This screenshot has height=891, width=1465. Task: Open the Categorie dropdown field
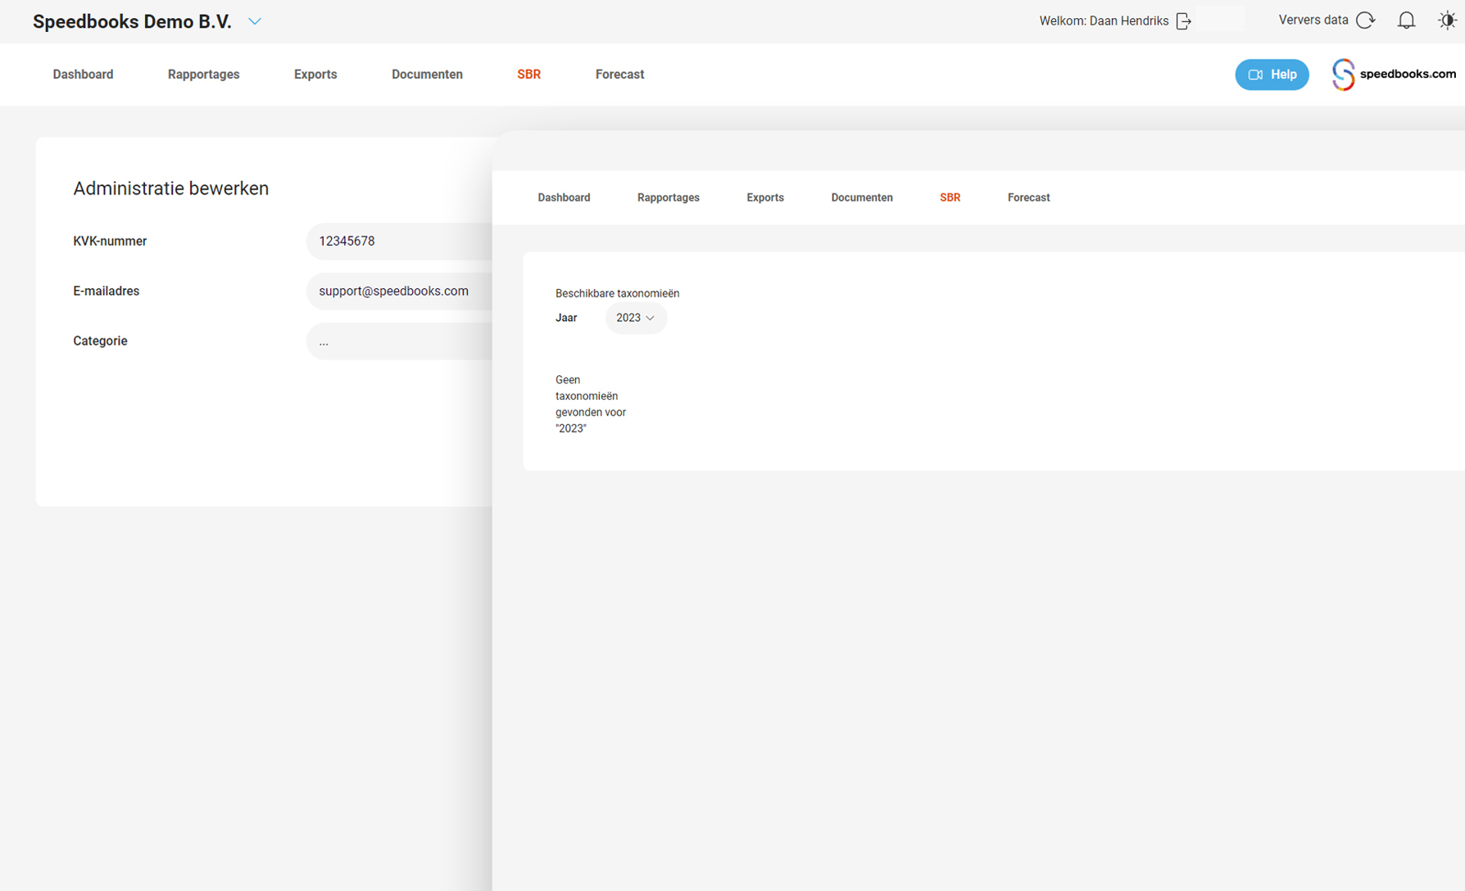[x=399, y=341]
